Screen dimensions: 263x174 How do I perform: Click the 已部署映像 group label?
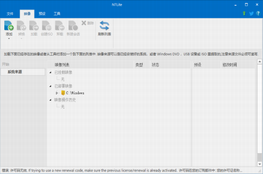(64, 86)
